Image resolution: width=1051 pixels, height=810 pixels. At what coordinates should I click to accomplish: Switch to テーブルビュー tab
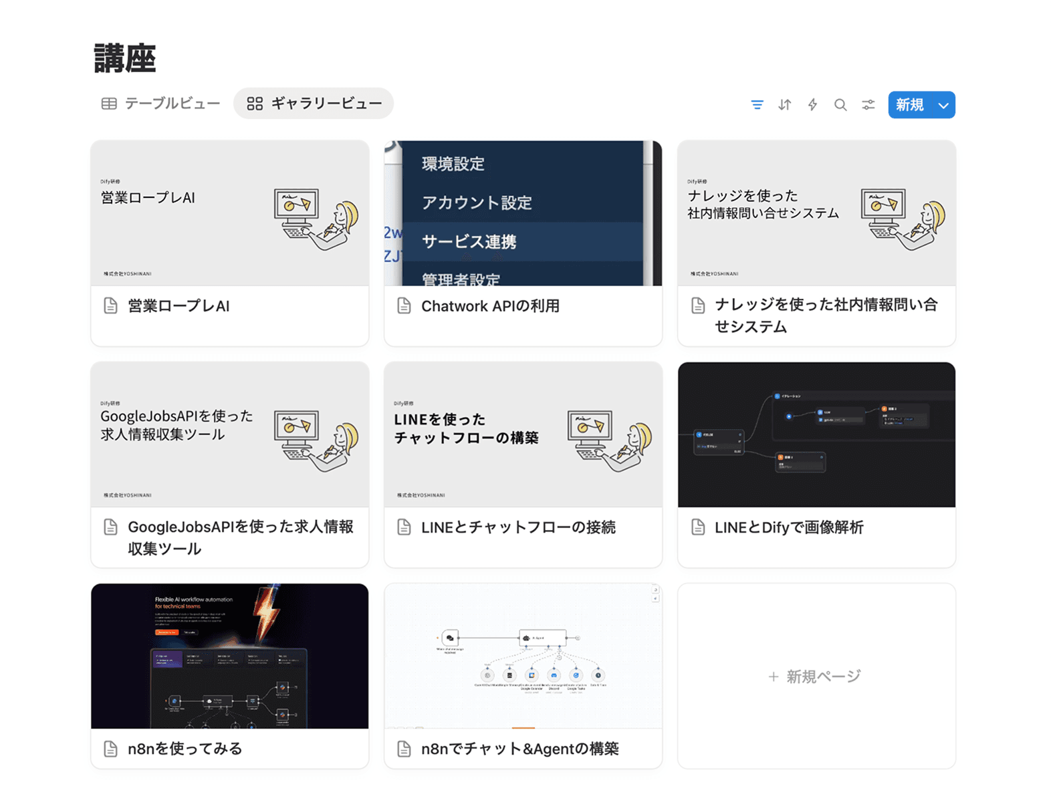point(160,104)
